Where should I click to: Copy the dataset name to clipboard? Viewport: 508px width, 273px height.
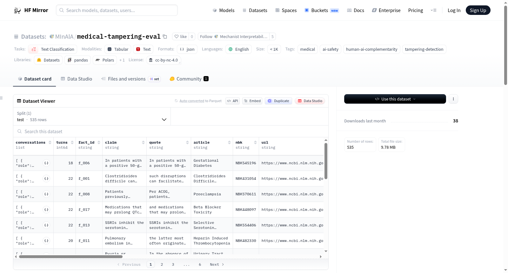click(165, 36)
